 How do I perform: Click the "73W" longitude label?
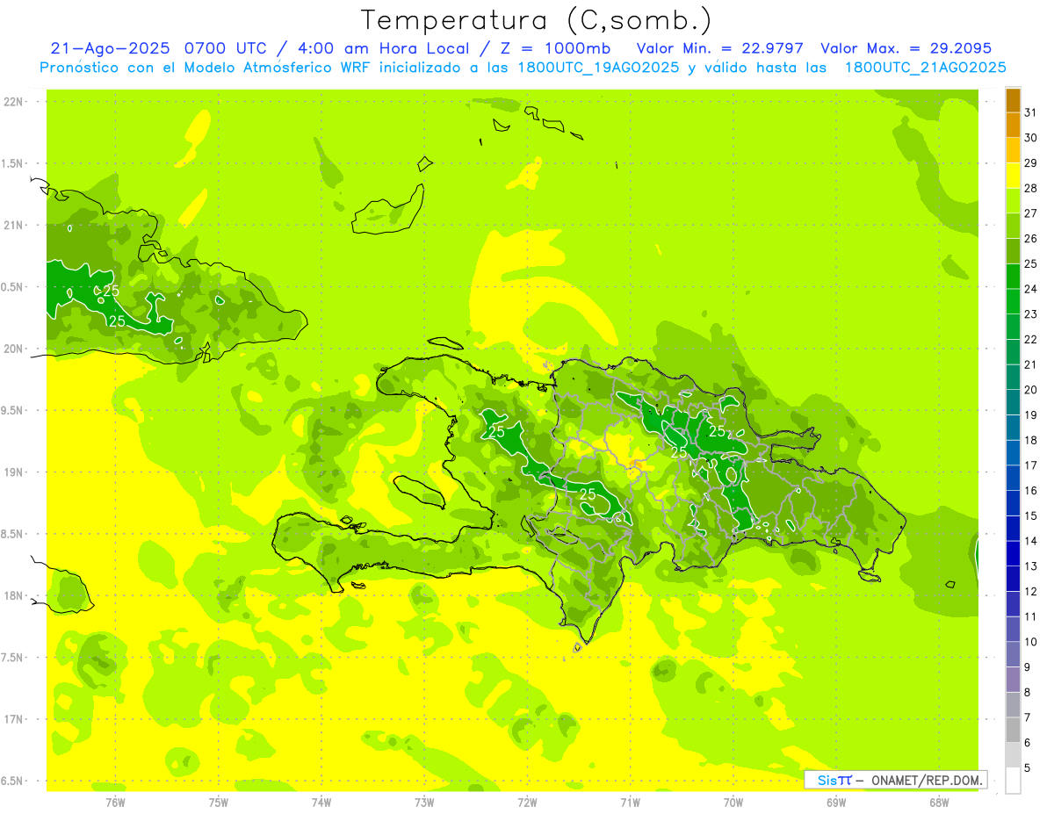(x=424, y=802)
